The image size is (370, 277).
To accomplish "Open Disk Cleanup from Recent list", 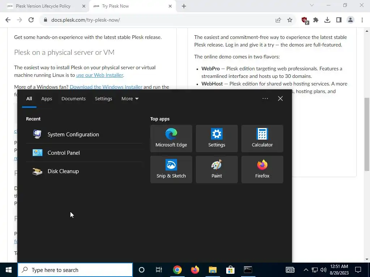I will pos(84,171).
